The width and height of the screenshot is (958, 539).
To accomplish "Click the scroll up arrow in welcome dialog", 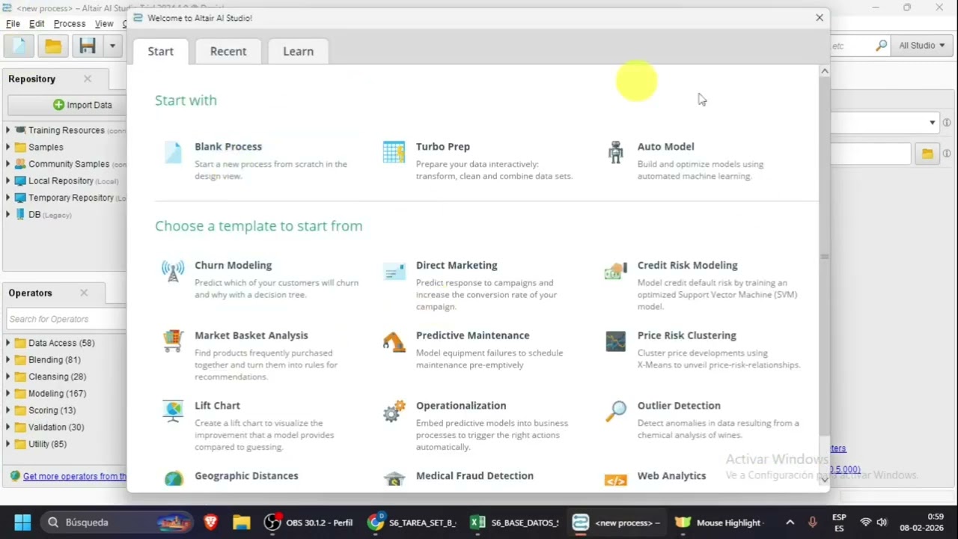I will (825, 71).
